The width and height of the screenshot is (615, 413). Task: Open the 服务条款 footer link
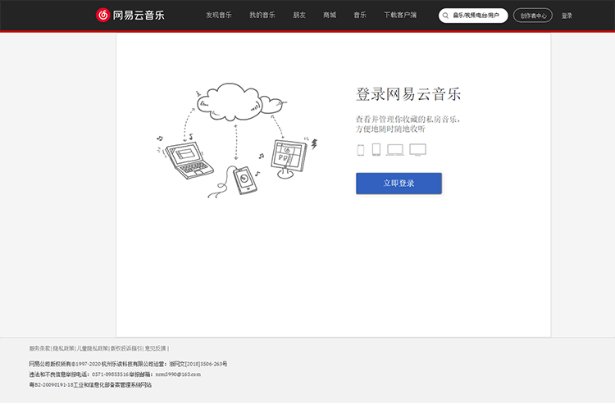(39, 348)
